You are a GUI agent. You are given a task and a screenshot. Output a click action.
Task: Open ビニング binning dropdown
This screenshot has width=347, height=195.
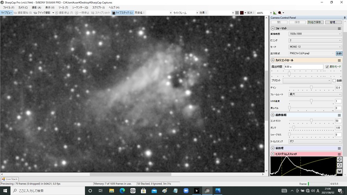point(315,40)
